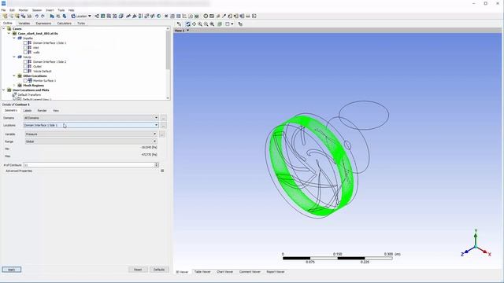Click the Undo arrow icon in toolbar

tap(37, 16)
